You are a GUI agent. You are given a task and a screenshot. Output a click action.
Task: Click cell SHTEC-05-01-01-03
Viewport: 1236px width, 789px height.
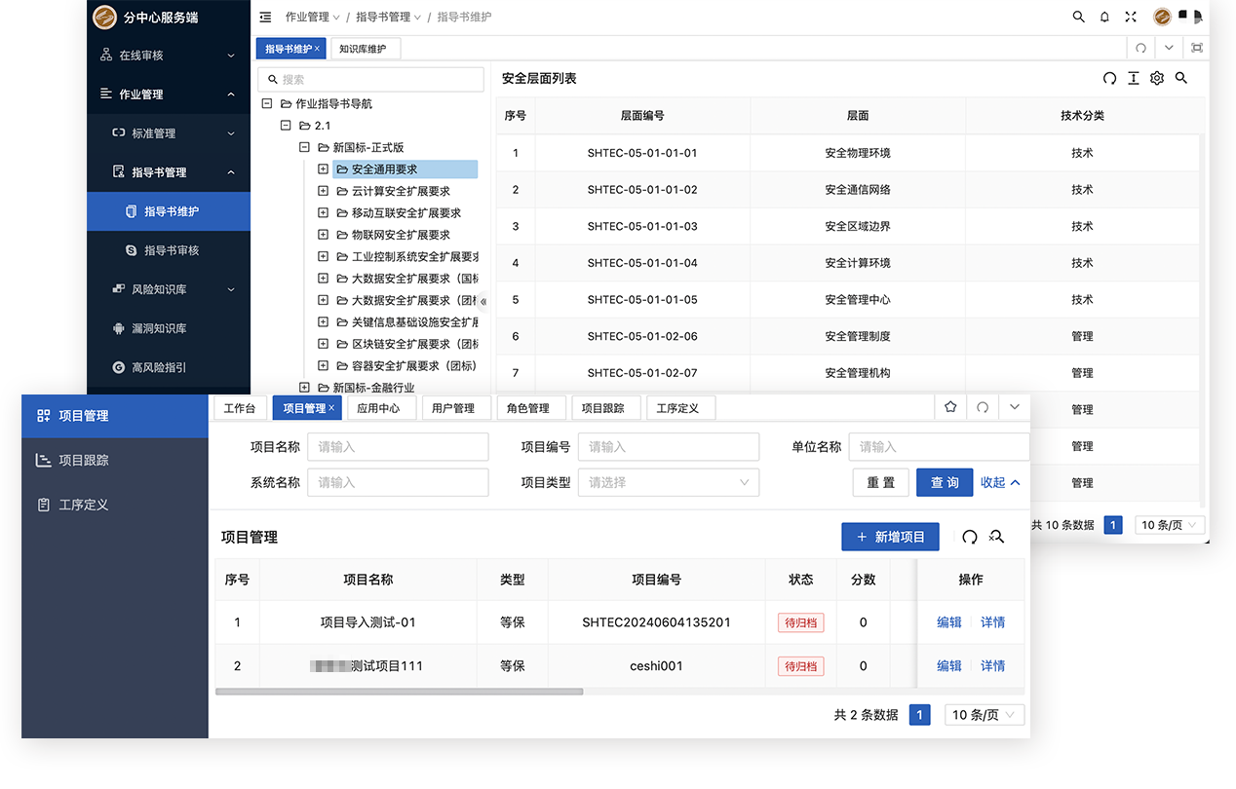pyautogui.click(x=642, y=226)
